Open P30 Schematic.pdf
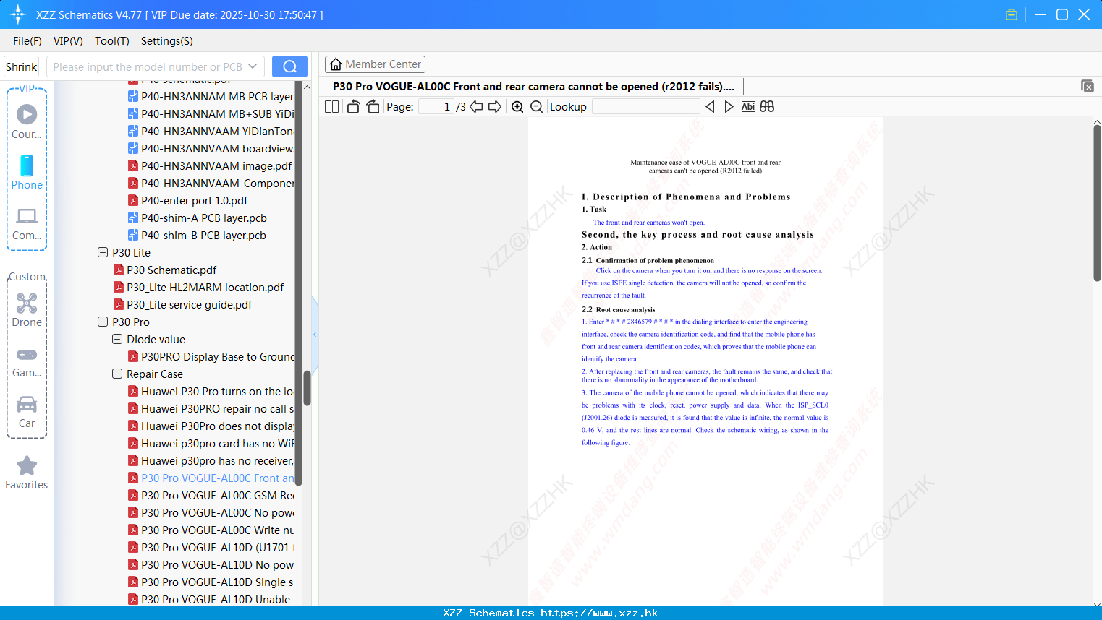This screenshot has width=1102, height=620. click(165, 270)
